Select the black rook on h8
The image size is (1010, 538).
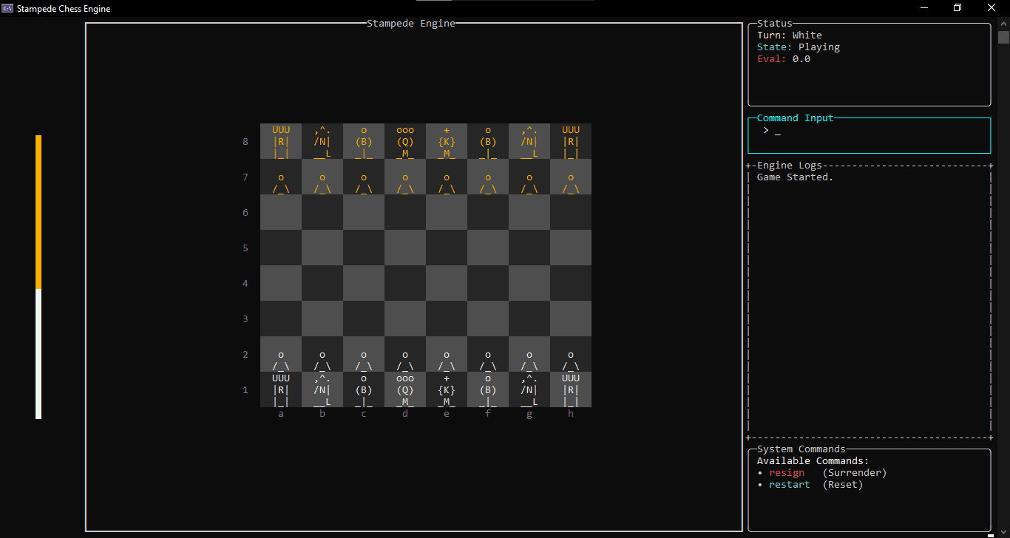(570, 141)
